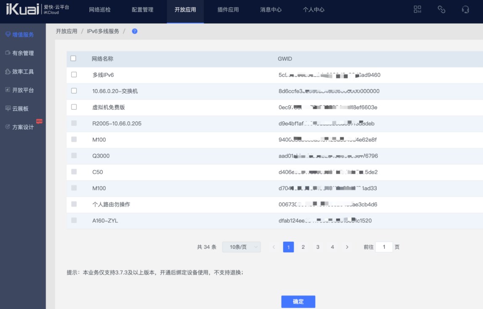Open the 网络巡检 top menu
The image size is (483, 309).
click(x=100, y=10)
